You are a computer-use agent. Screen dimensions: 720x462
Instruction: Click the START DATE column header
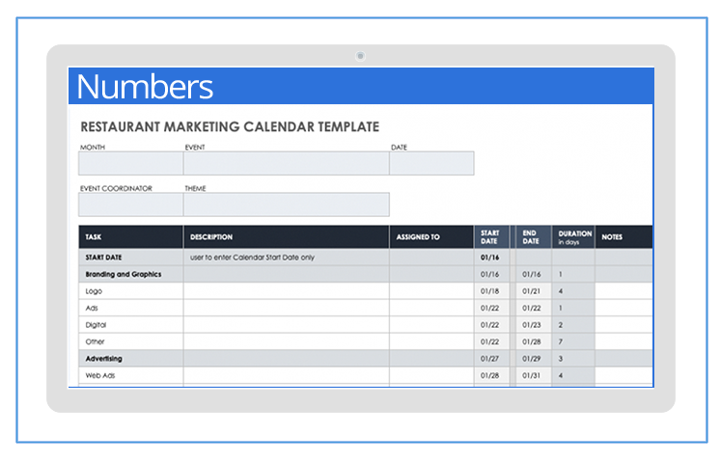point(490,237)
